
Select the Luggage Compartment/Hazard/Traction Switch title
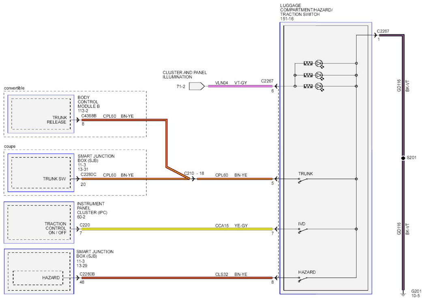tap(306, 10)
